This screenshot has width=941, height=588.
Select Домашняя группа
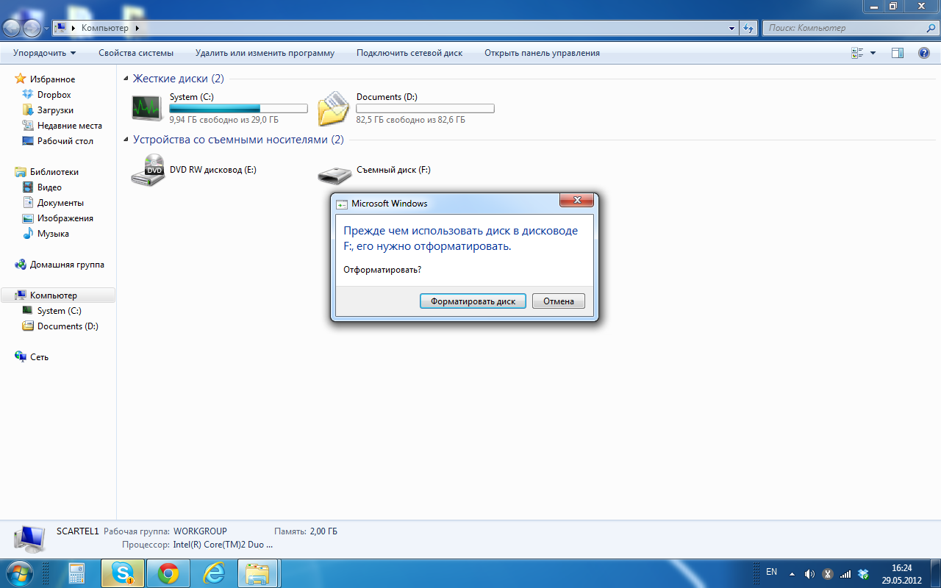tap(67, 265)
